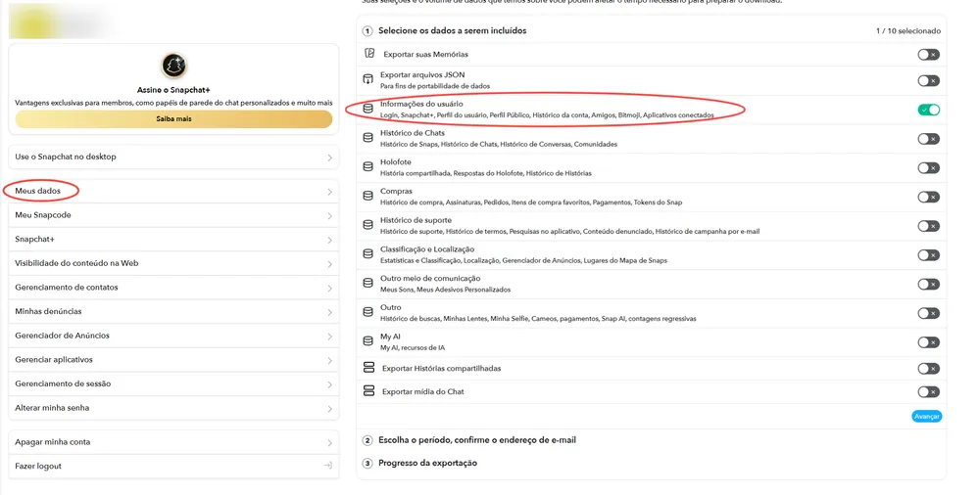
Task: Open Gerenciador de Anúncios menu item
Action: [173, 336]
